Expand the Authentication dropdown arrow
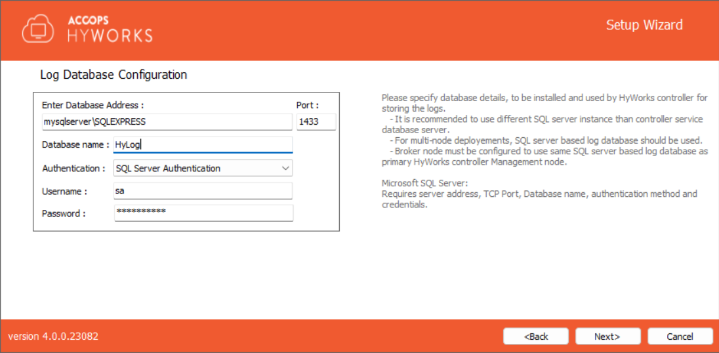The height and width of the screenshot is (353, 719). pos(285,169)
